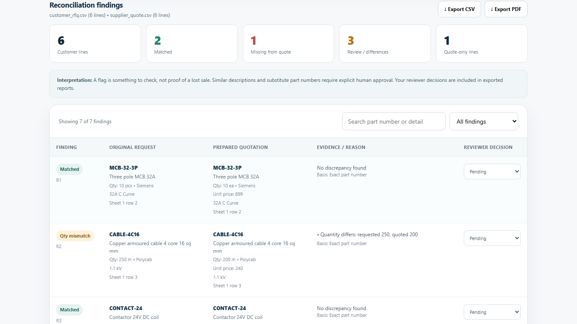The width and height of the screenshot is (577, 324).
Task: Click 'Qty: 200 m • Polycab' quotation text
Action: coord(234,260)
